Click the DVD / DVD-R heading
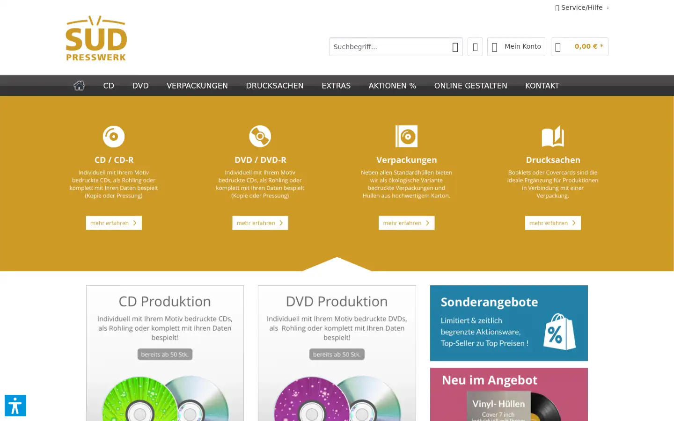Screen dimensions: 674x421 coord(260,160)
